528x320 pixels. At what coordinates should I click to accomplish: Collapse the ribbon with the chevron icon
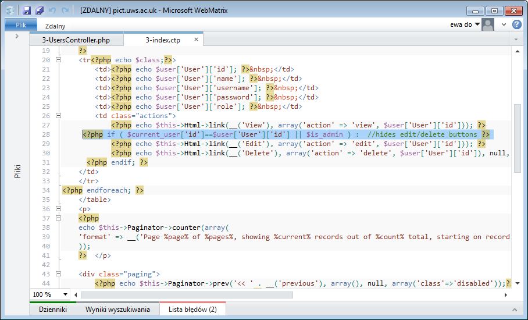point(504,24)
